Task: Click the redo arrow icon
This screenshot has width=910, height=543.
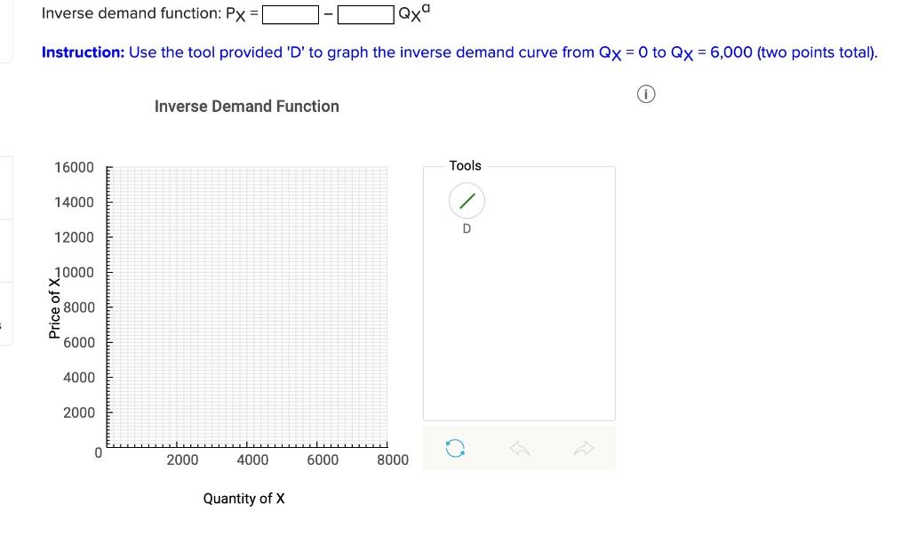Action: click(x=584, y=449)
